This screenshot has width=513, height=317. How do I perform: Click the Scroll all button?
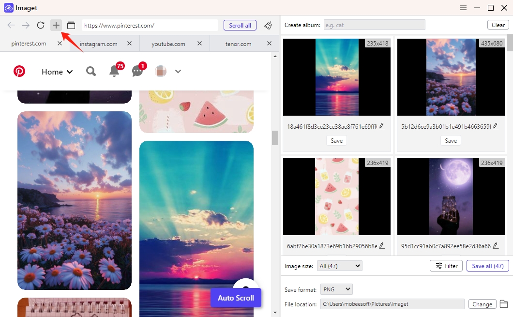pyautogui.click(x=240, y=25)
